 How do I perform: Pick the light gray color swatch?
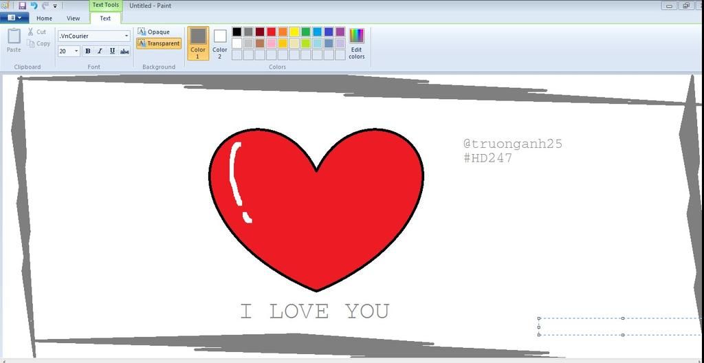[x=248, y=43]
